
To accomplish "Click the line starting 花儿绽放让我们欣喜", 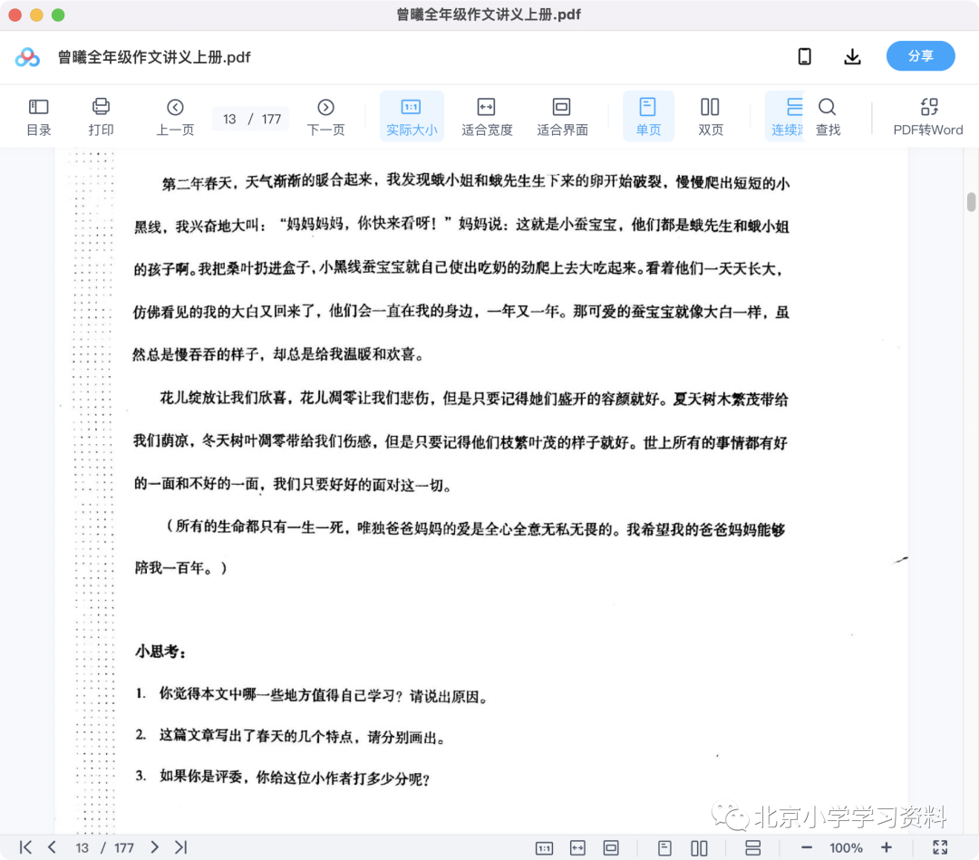I will [x=474, y=398].
